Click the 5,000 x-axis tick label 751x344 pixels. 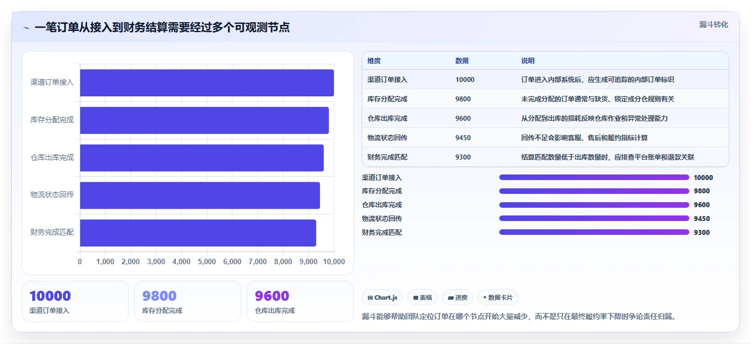click(x=207, y=262)
